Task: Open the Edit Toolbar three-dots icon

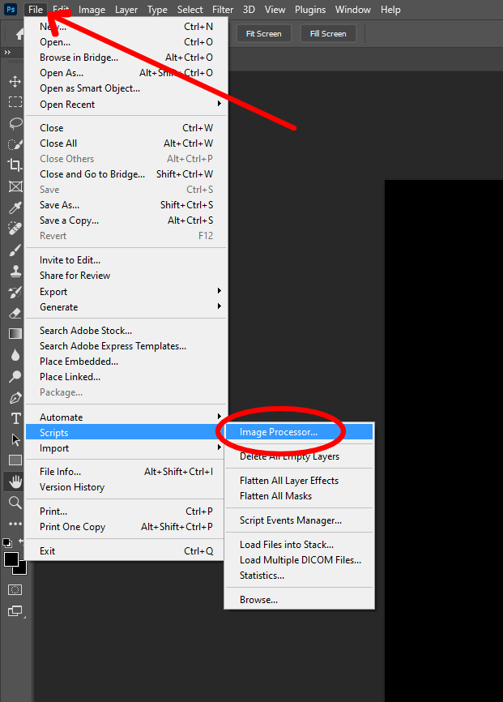Action: (15, 524)
